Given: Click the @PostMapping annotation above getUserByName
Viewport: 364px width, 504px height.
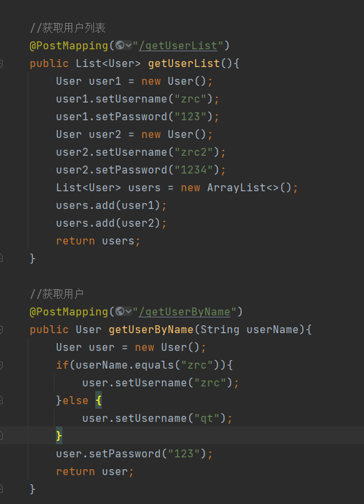Looking at the screenshot, I should click(x=69, y=311).
